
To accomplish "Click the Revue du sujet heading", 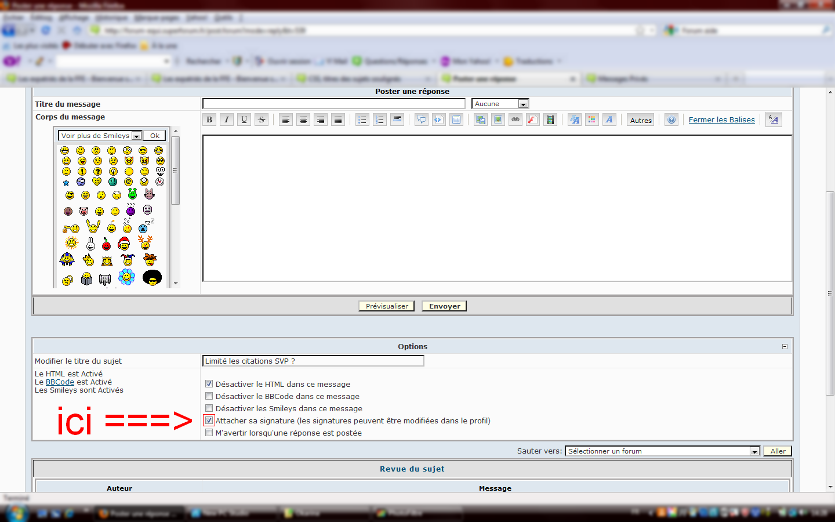I will coord(412,469).
